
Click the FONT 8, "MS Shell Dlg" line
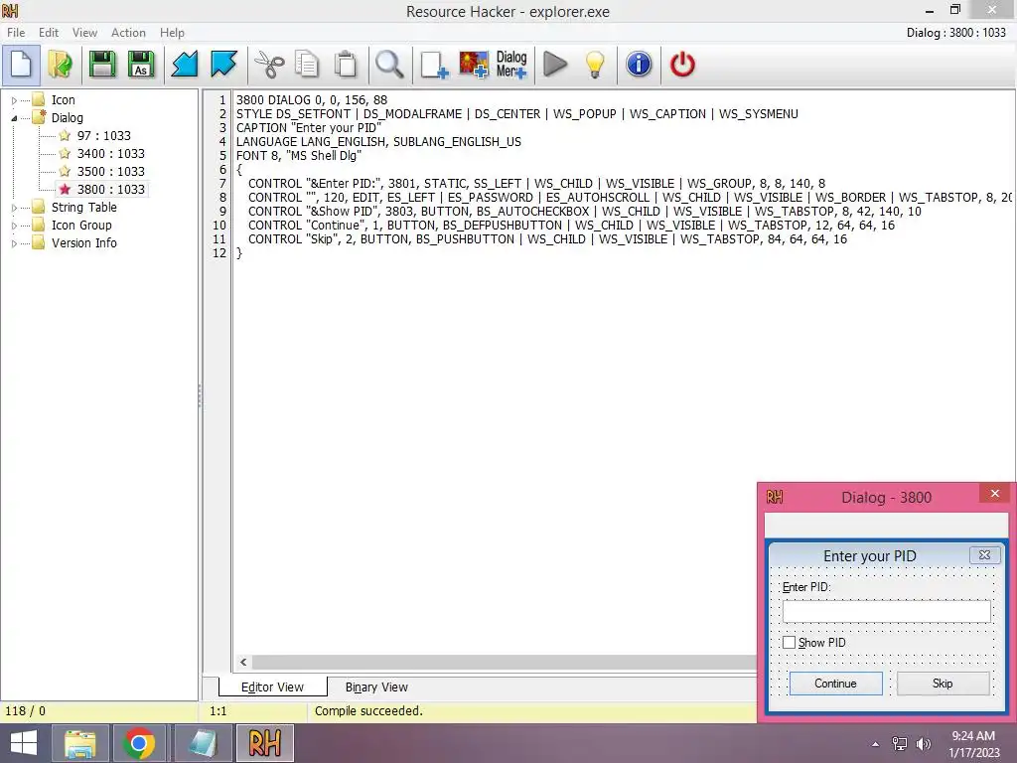(298, 156)
